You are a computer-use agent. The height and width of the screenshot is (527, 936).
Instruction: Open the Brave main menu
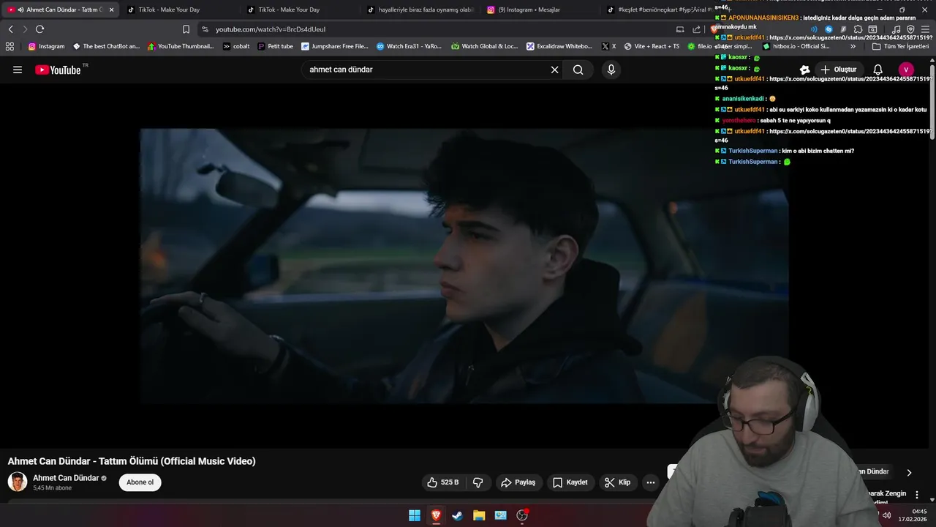(925, 29)
